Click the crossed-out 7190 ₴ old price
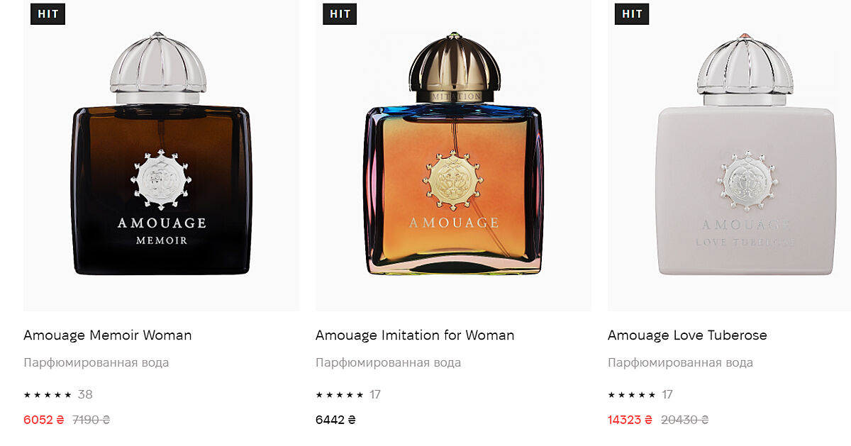This screenshot has height=446, width=851. [x=91, y=420]
